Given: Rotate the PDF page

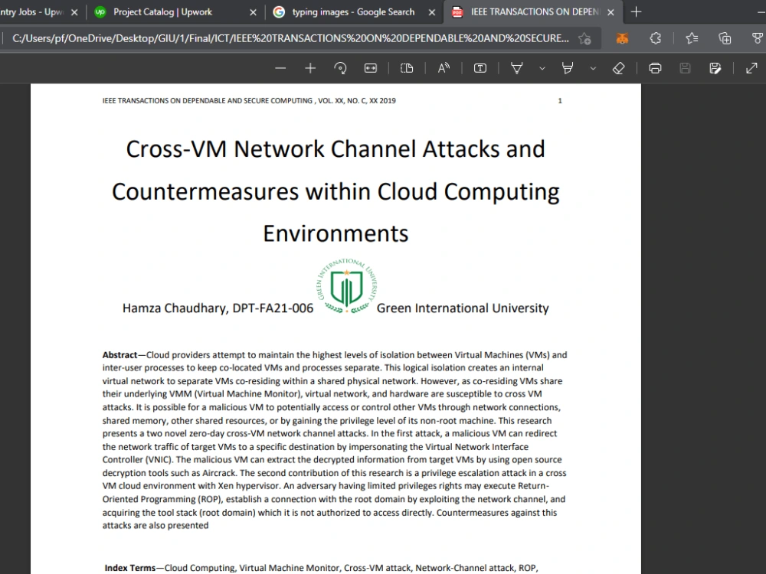Looking at the screenshot, I should point(341,68).
